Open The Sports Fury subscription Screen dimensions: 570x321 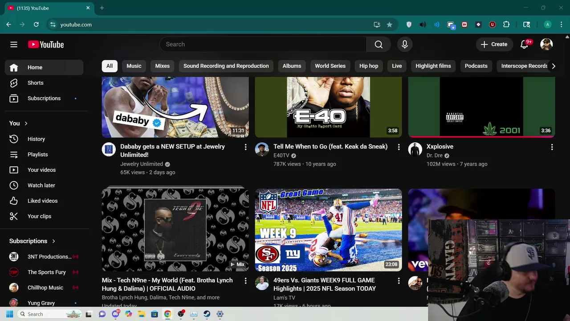(44, 272)
